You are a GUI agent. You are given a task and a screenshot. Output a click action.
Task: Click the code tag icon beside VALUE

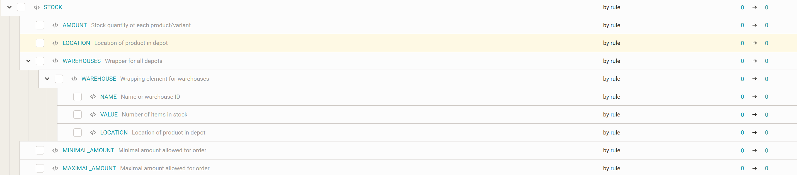click(93, 115)
